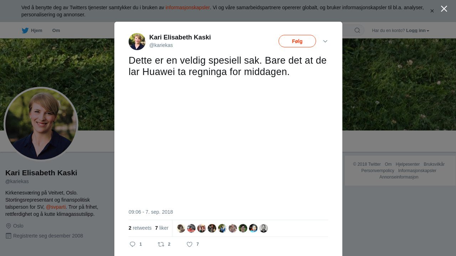Follow the user with Følg button
The height and width of the screenshot is (256, 456).
297,41
